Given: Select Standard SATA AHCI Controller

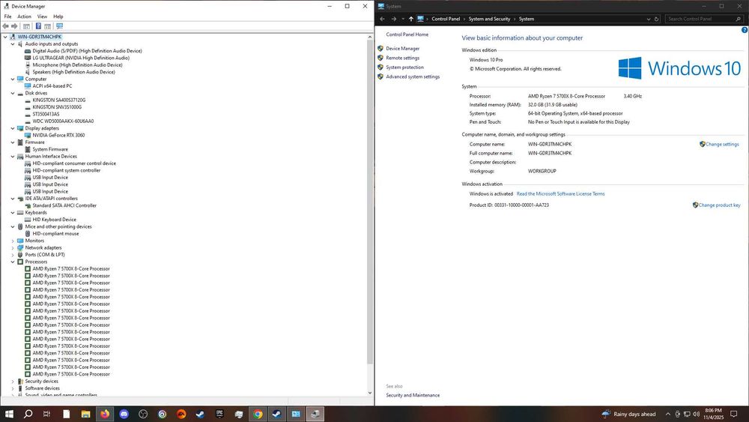Looking at the screenshot, I should click(64, 205).
